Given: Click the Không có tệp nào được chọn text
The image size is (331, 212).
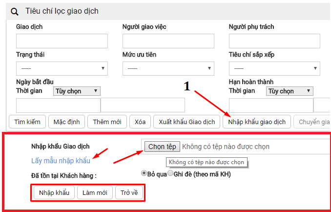Looking at the screenshot, I should [226, 147].
